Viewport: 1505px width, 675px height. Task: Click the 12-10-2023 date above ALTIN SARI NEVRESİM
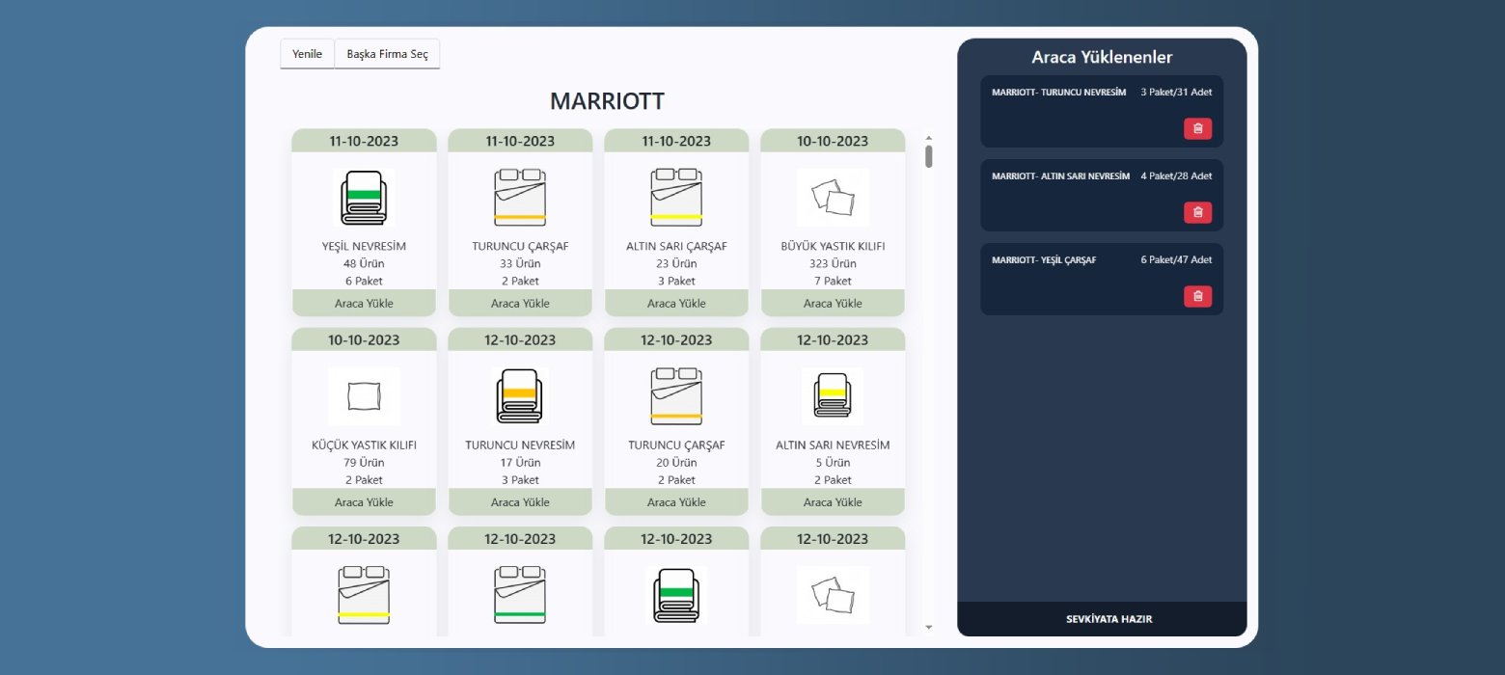coord(833,339)
